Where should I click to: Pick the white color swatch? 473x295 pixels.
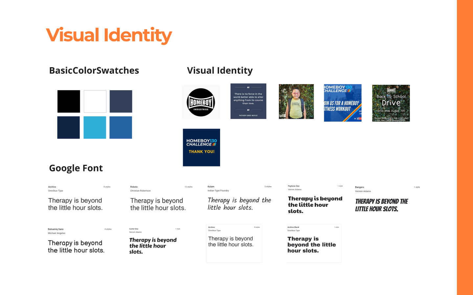click(x=95, y=102)
